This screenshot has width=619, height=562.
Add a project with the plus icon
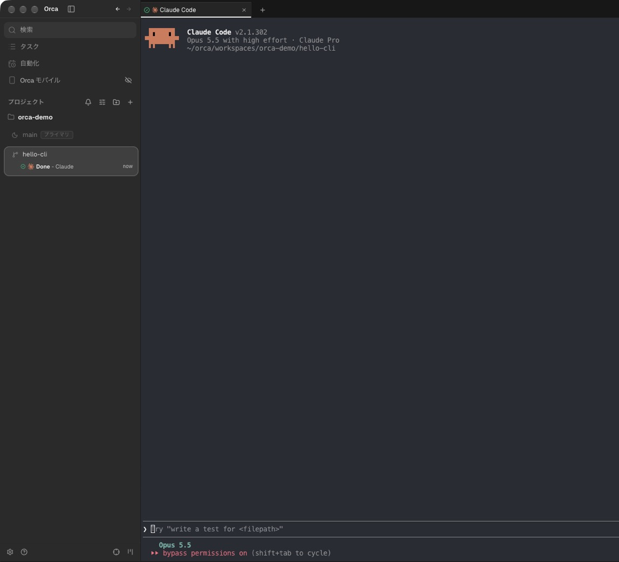[130, 102]
